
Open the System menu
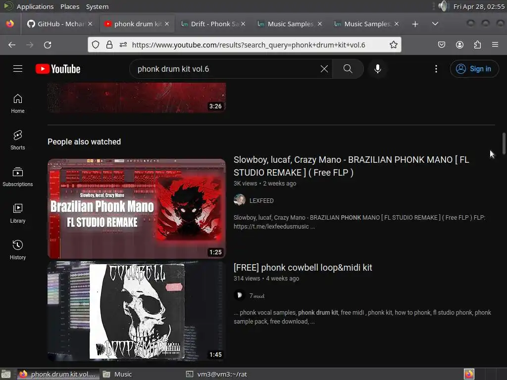[97, 6]
